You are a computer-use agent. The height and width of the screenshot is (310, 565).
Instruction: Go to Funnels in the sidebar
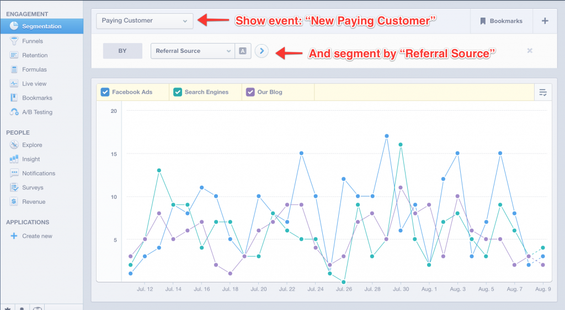(33, 41)
